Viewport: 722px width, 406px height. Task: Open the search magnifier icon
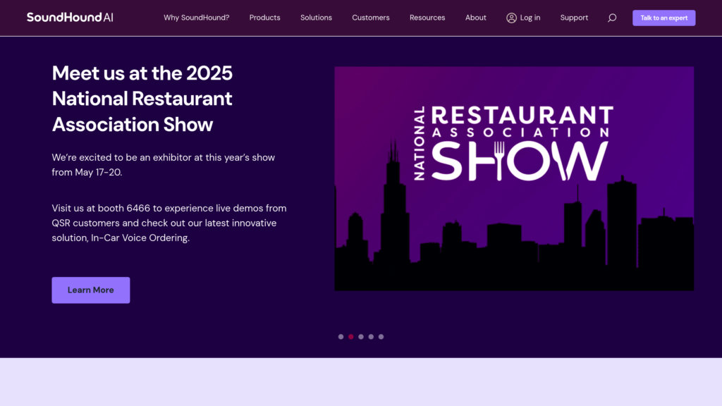point(612,18)
